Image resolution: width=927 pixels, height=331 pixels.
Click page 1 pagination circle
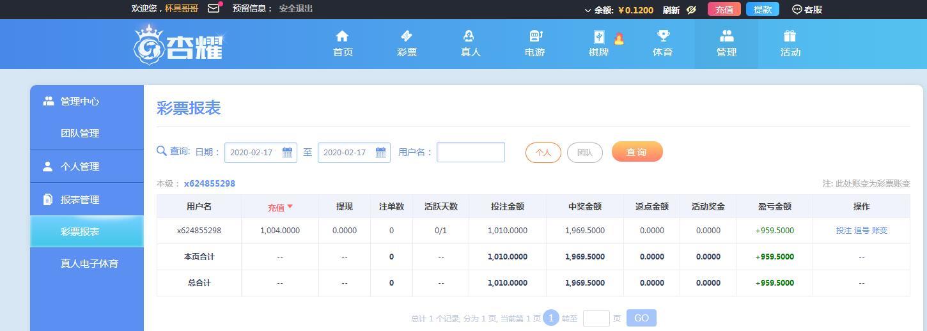pos(551,318)
